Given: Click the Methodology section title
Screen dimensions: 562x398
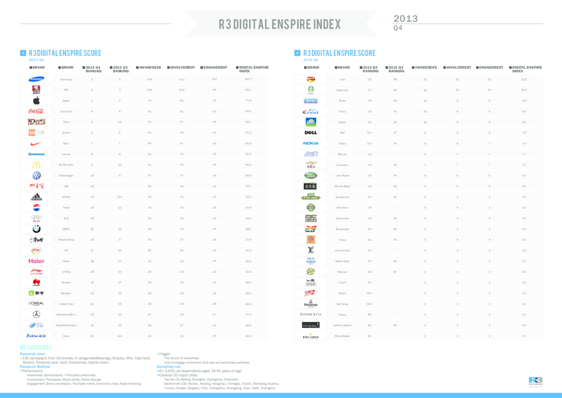Looking at the screenshot, I should tap(40, 347).
